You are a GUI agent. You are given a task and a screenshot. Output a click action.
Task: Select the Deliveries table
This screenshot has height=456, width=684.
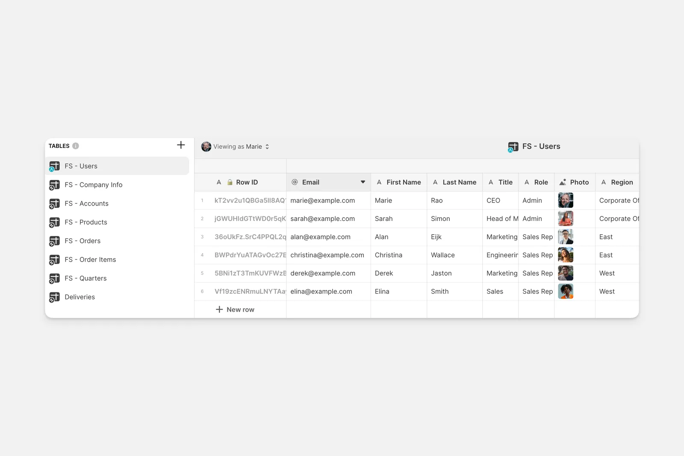(117, 297)
